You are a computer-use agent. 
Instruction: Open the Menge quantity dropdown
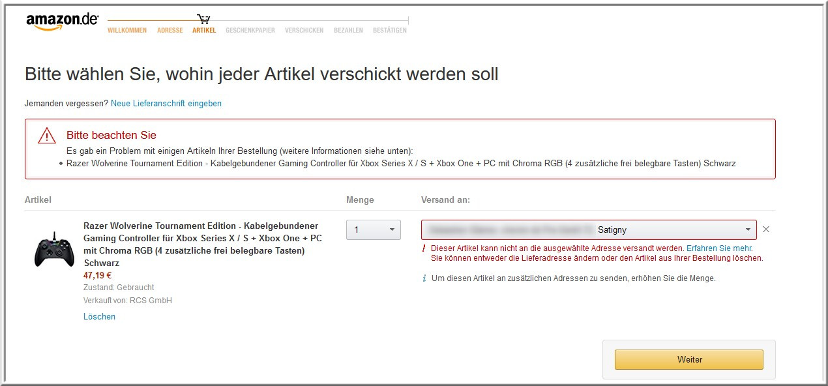(x=373, y=230)
